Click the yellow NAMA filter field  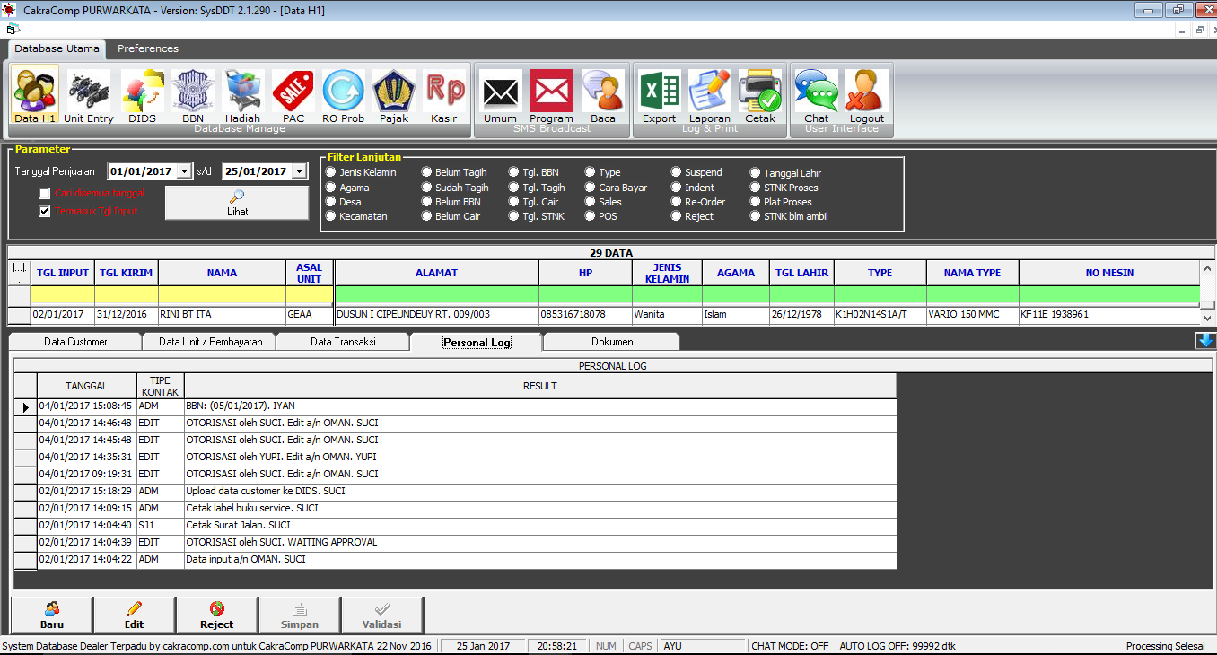[x=222, y=295]
